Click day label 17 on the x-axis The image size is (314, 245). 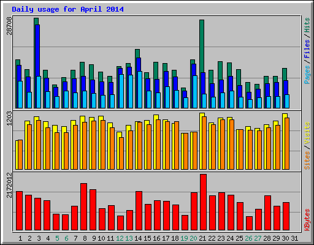click(166, 238)
